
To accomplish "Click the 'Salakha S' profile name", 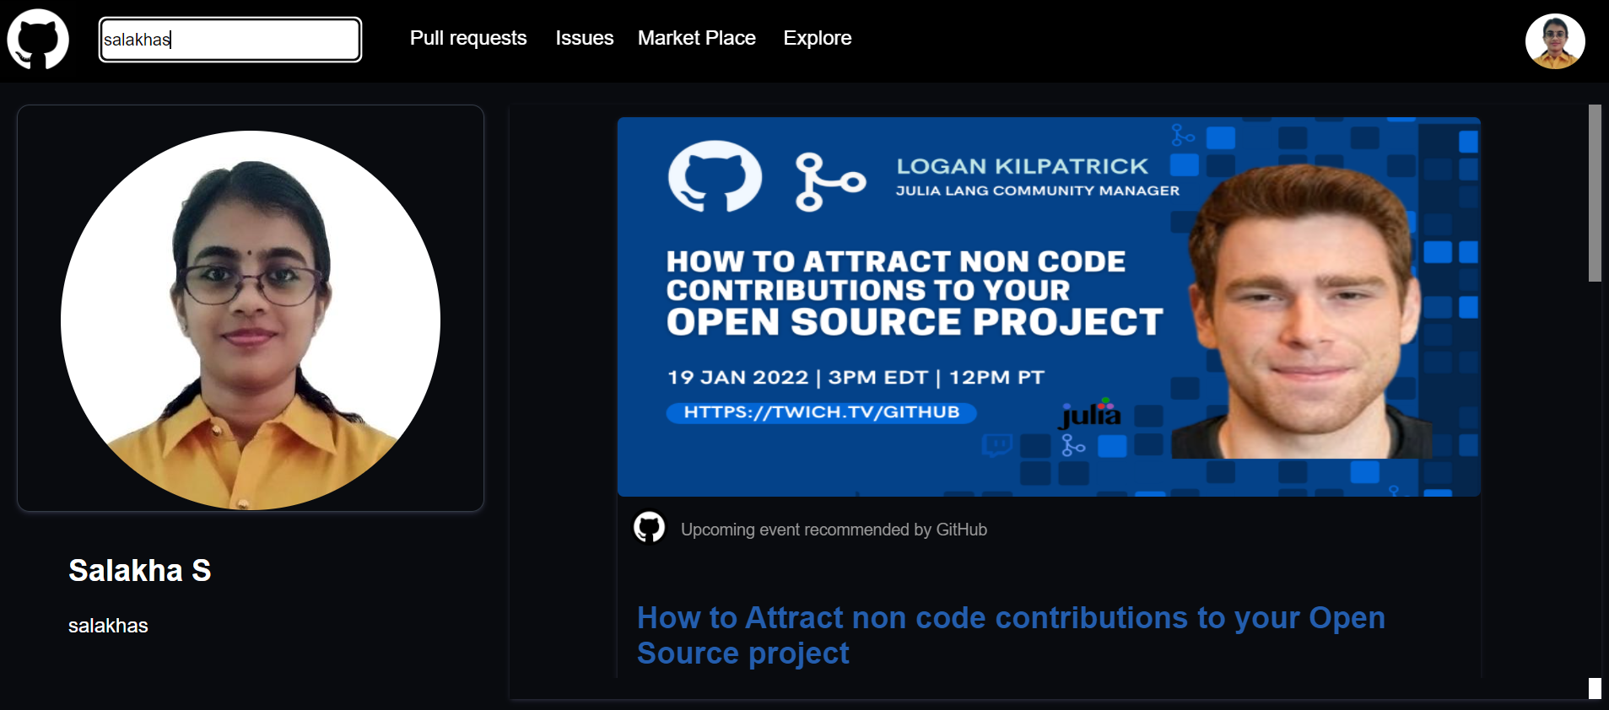I will [140, 571].
